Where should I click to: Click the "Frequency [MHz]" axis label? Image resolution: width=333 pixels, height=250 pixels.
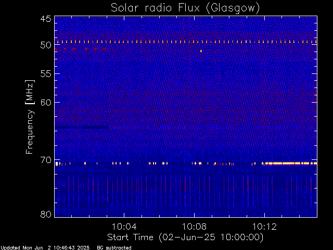[30, 117]
